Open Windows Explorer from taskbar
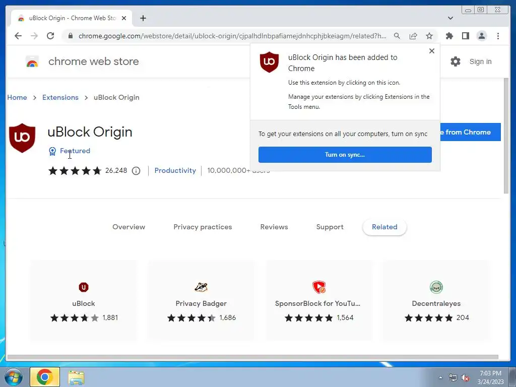 pyautogui.click(x=76, y=377)
